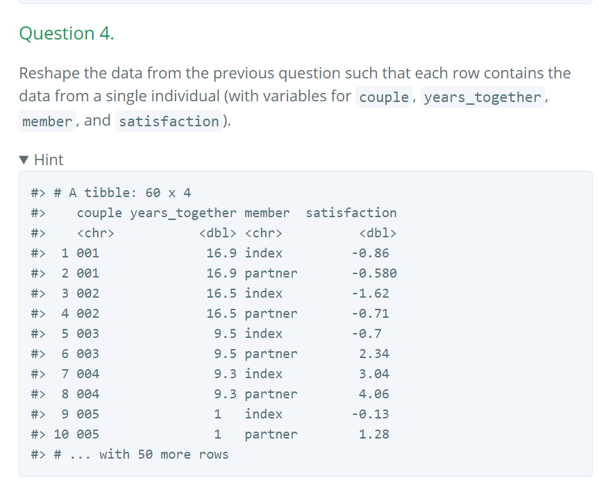
Task: Click the satisfaction value 4.06
Action: tap(374, 394)
